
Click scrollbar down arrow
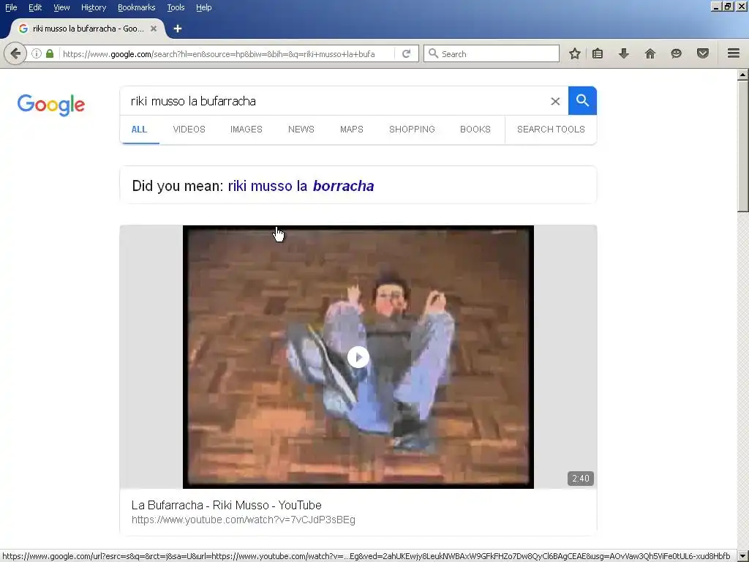[x=743, y=556]
